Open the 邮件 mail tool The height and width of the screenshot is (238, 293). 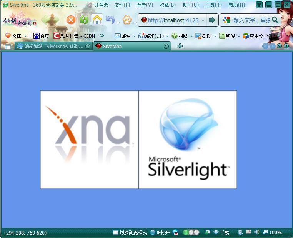coord(123,36)
